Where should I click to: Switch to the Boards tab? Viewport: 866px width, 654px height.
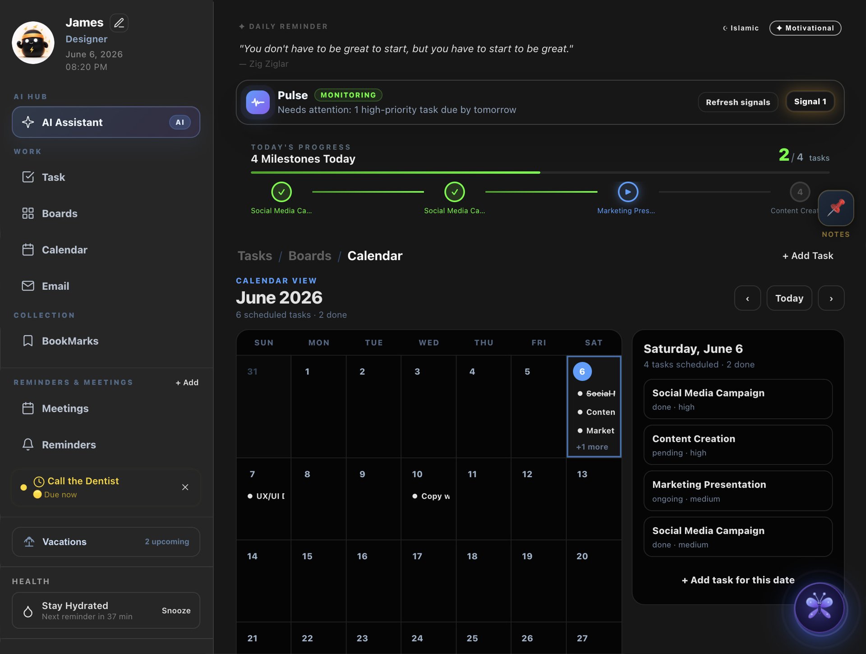309,255
